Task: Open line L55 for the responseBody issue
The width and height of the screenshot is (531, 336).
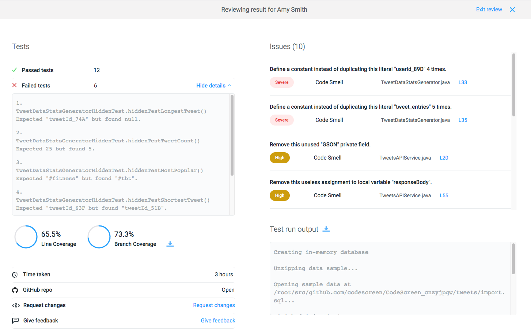Action: (x=444, y=195)
